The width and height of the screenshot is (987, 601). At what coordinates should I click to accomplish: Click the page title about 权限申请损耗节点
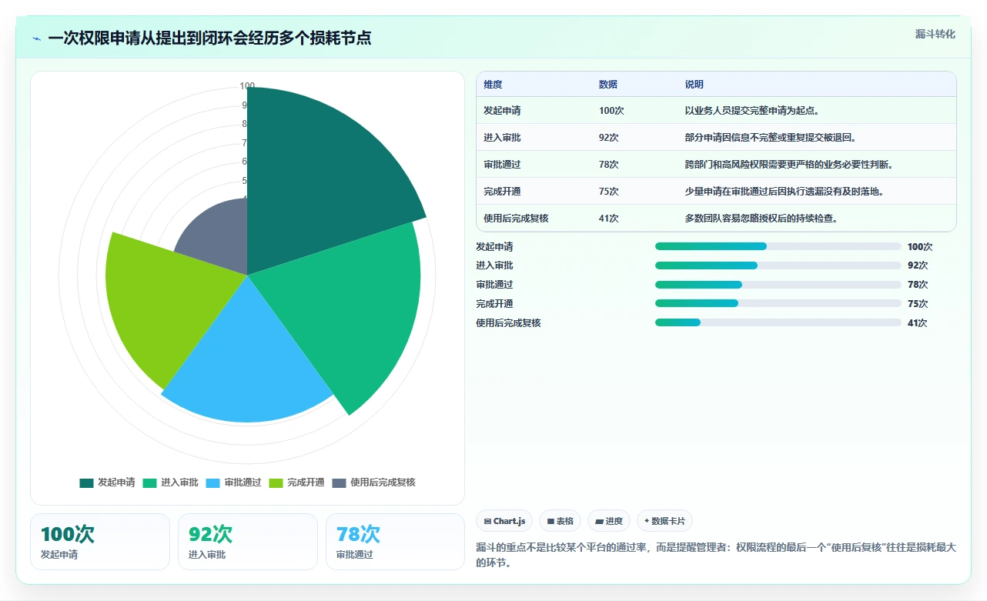[x=209, y=38]
